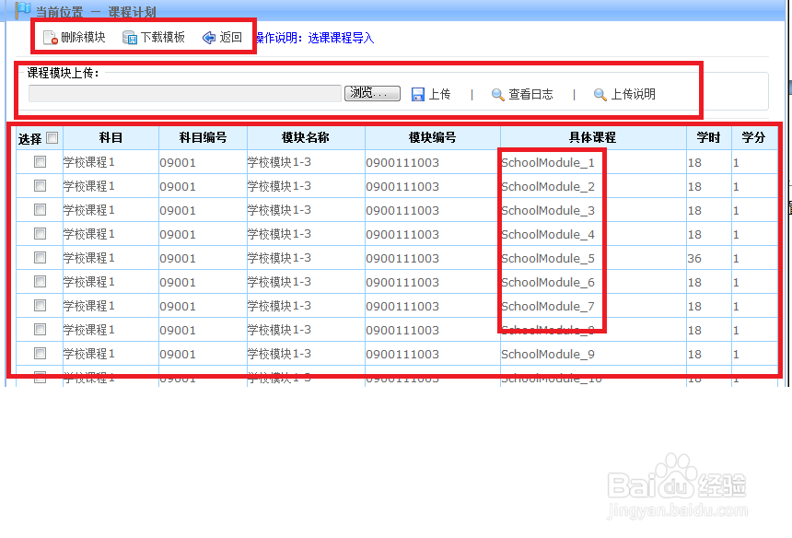Click the 浏览 browse button
792x538 pixels.
[x=372, y=93]
